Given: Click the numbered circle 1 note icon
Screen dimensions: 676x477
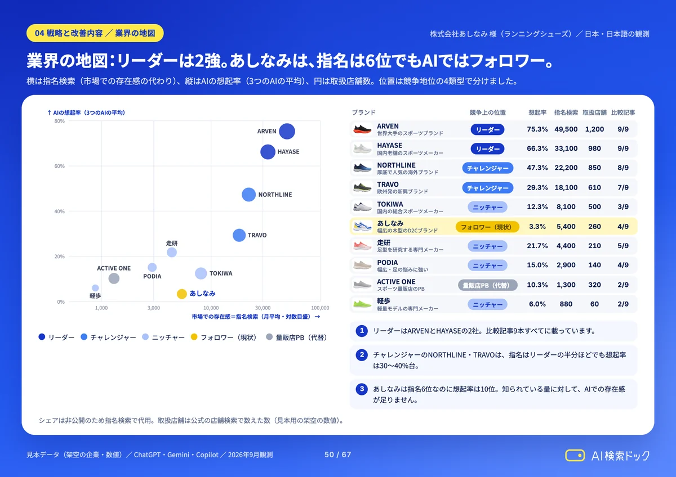Looking at the screenshot, I should coord(362,331).
